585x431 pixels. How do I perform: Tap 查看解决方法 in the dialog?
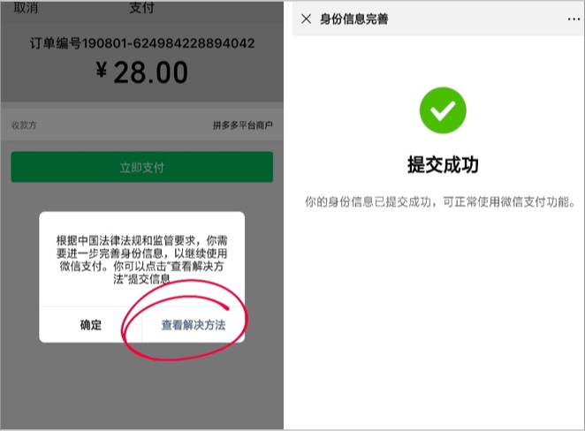[x=194, y=325]
